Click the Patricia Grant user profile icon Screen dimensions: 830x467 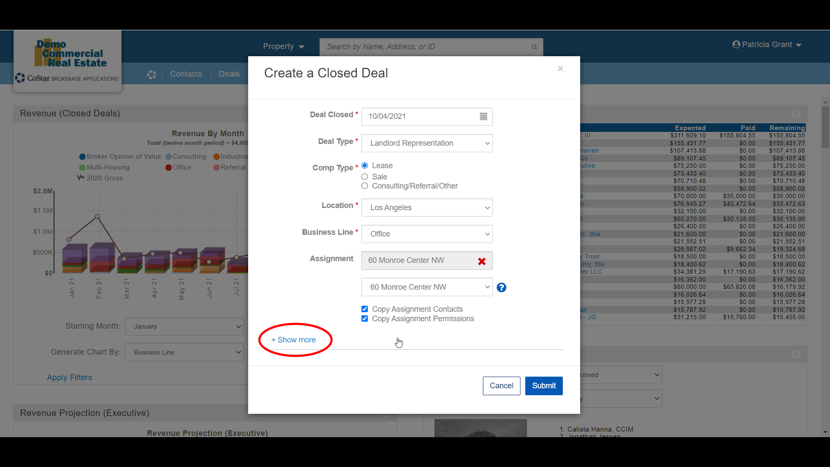pos(736,45)
